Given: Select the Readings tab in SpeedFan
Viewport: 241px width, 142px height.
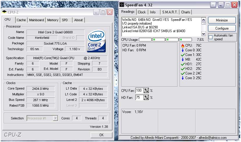Looking at the screenshot, I should click(128, 12).
